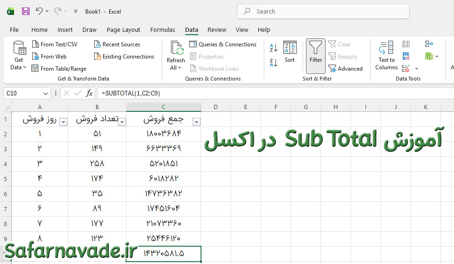Sort ascending with the A to Z icon
This screenshot has height=264, width=454.
pyautogui.click(x=273, y=48)
